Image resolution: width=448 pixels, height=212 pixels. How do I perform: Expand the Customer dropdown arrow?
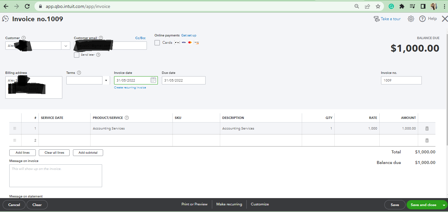click(x=66, y=46)
